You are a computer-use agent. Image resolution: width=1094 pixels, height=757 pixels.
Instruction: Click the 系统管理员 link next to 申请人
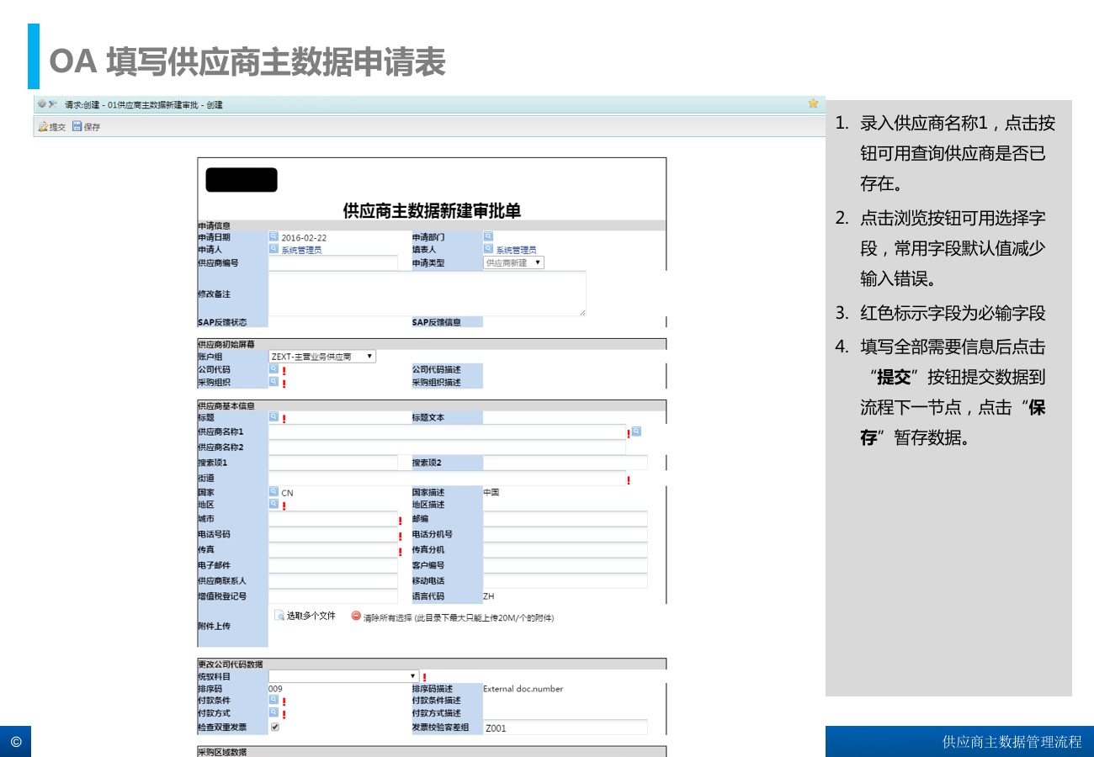pyautogui.click(x=301, y=250)
